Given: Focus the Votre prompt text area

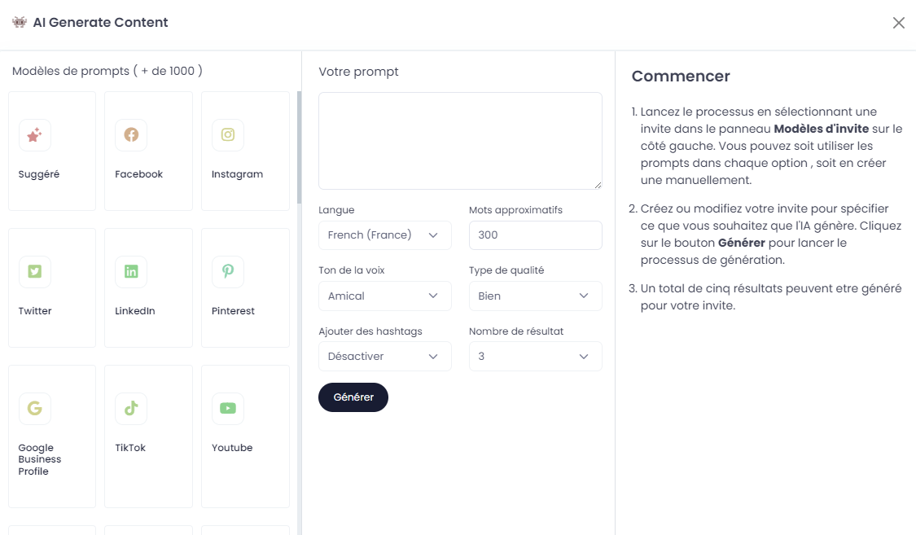Looking at the screenshot, I should (460, 141).
